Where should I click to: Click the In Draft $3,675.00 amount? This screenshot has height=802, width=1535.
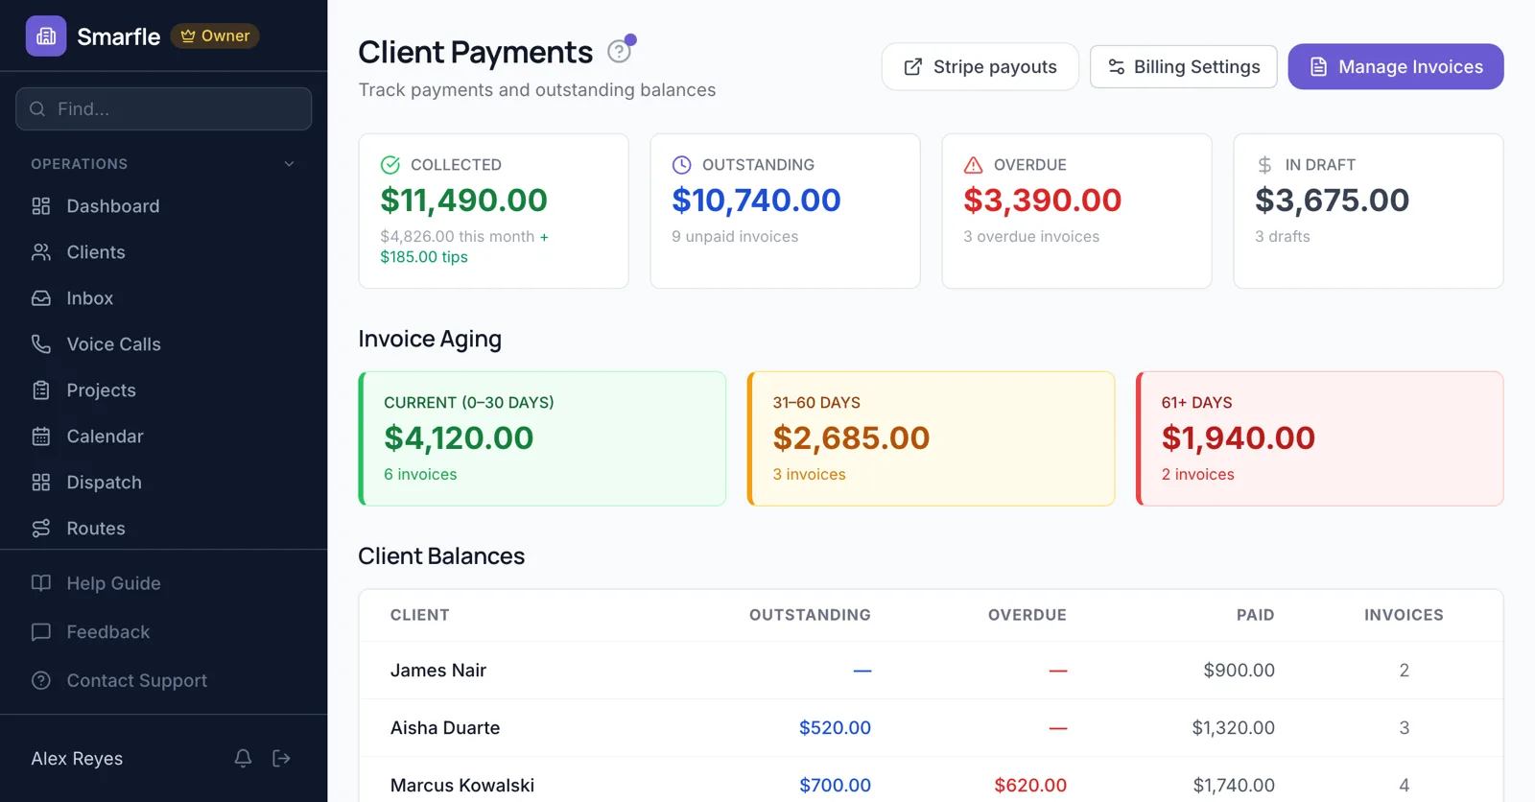(x=1333, y=200)
